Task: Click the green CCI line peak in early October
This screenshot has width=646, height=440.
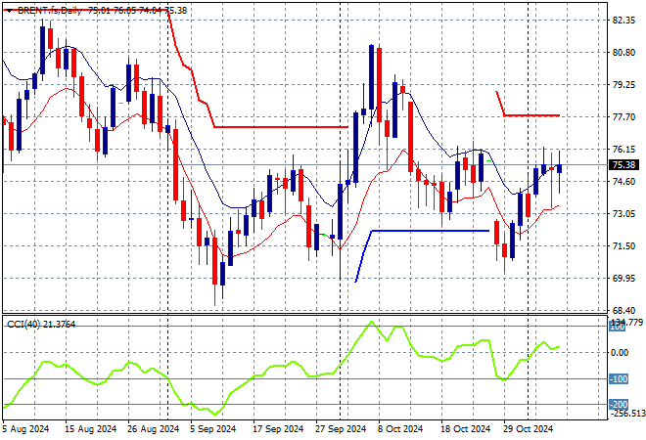Action: click(371, 323)
